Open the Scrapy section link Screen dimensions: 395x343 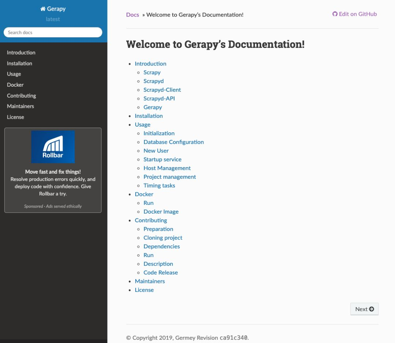point(152,72)
